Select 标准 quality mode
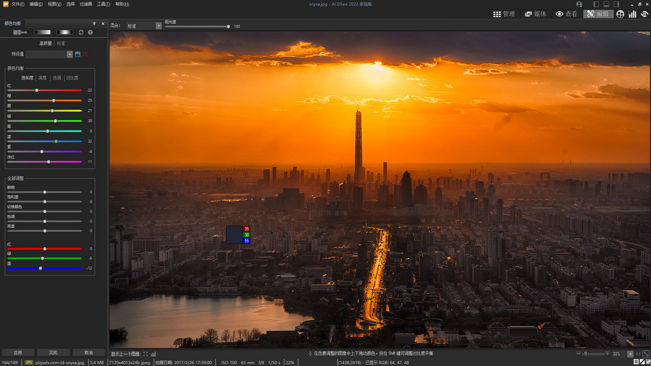This screenshot has width=651, height=366. coord(61,44)
